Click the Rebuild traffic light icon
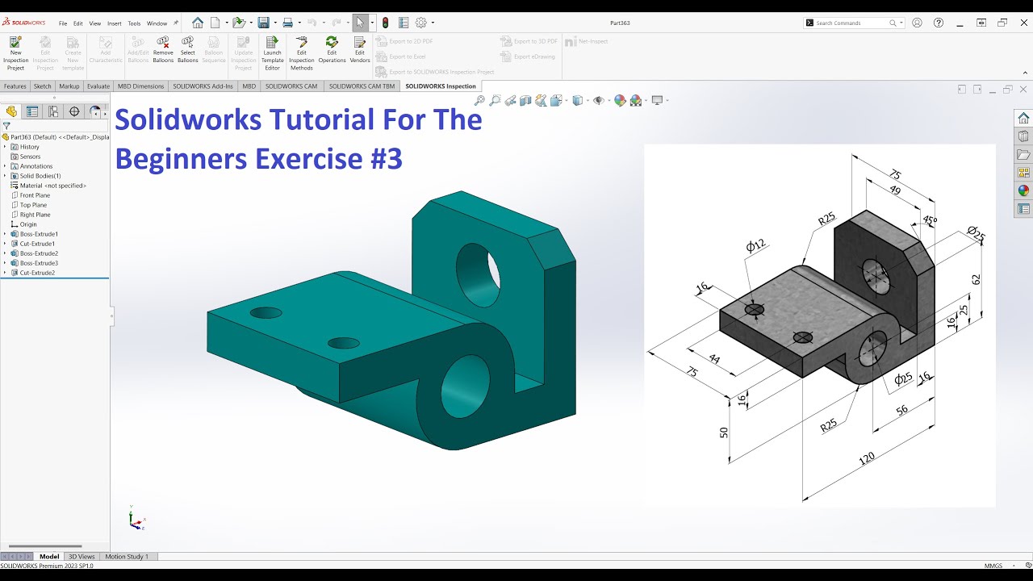This screenshot has width=1033, height=581. point(386,23)
